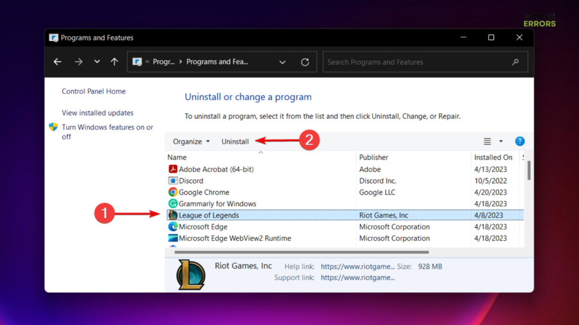Click the view options list icon
Screen dimensions: 579x325
(x=487, y=141)
